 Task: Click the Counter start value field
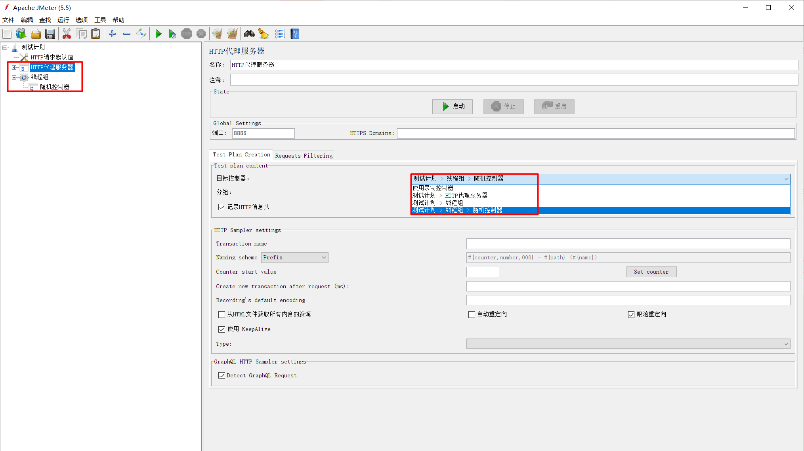pyautogui.click(x=483, y=272)
